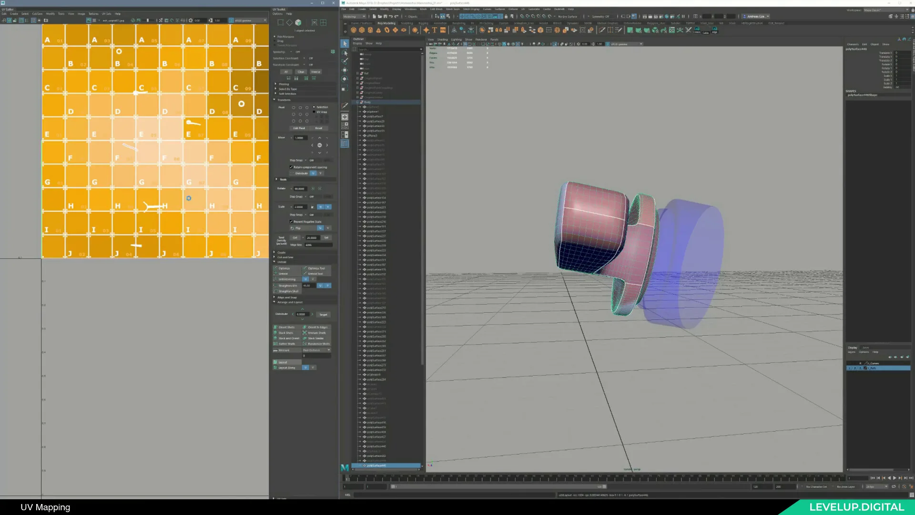Click the Map Size input field
This screenshot has height=515, width=915.
(318, 245)
